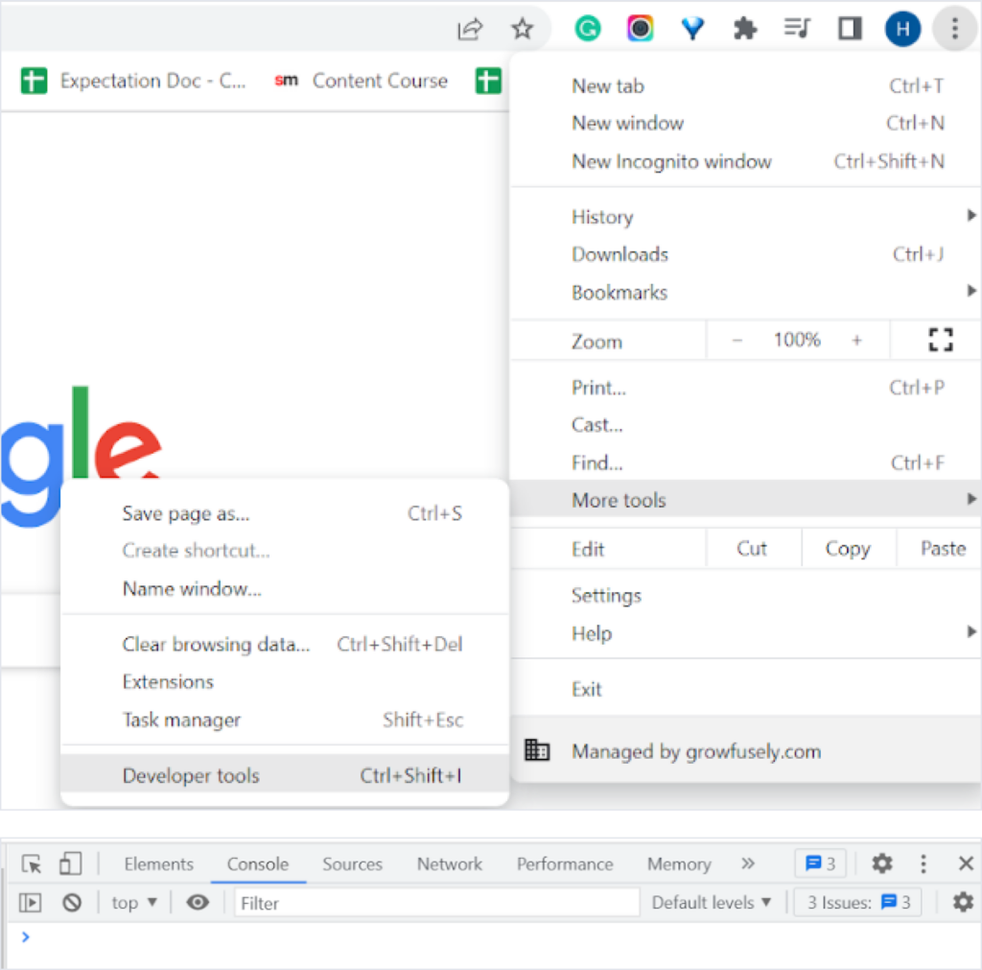The height and width of the screenshot is (970, 982).
Task: Switch to the Network tab
Action: 449,864
